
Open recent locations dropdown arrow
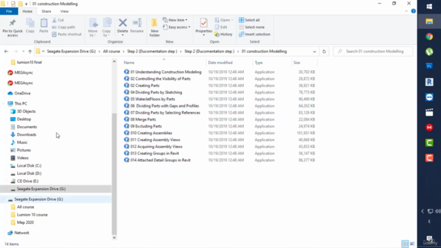(x=23, y=52)
